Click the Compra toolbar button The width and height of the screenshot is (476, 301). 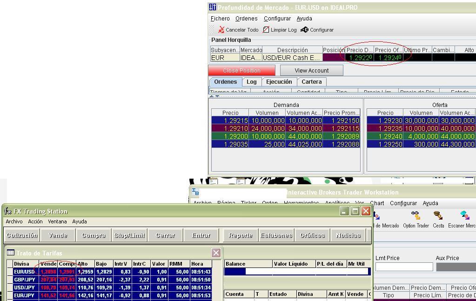click(94, 235)
